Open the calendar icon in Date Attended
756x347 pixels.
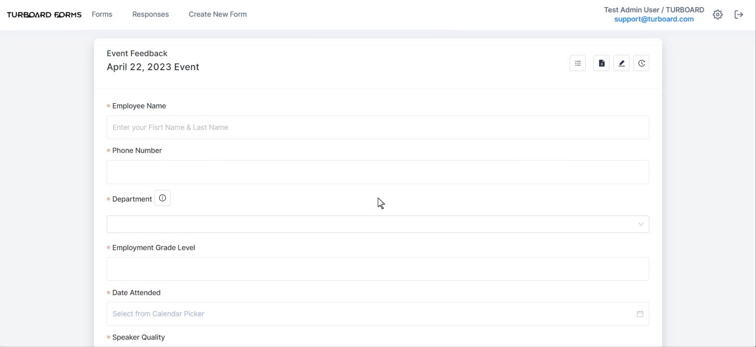pos(640,314)
